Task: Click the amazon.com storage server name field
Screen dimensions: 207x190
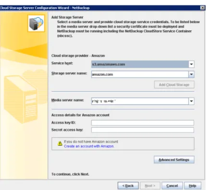Action: click(140, 74)
